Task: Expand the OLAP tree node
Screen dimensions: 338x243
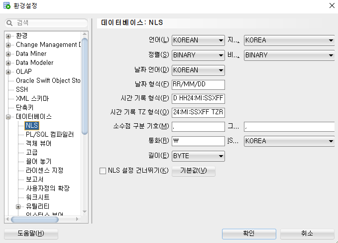Action: pos(8,72)
